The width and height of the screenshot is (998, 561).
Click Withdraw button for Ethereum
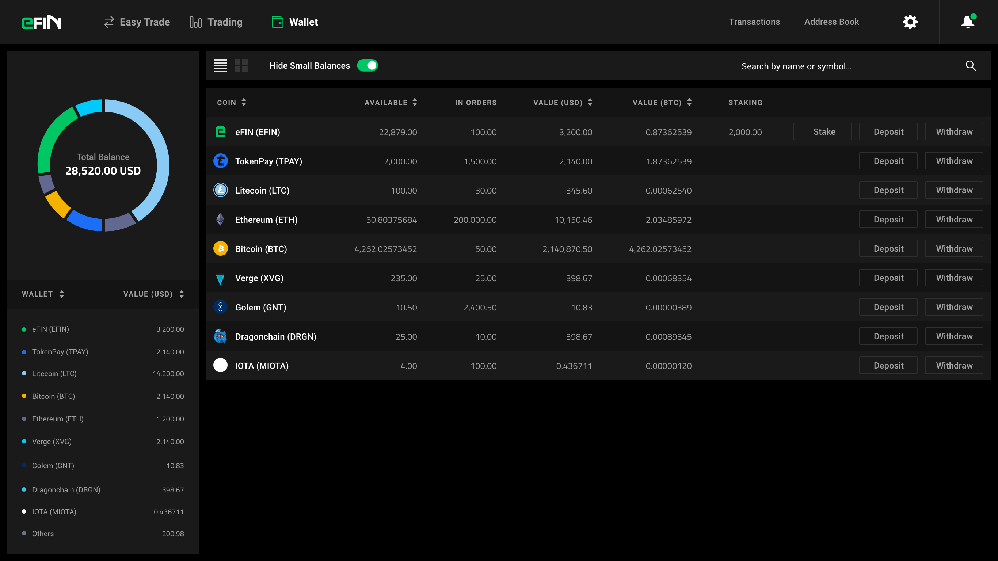(x=954, y=219)
